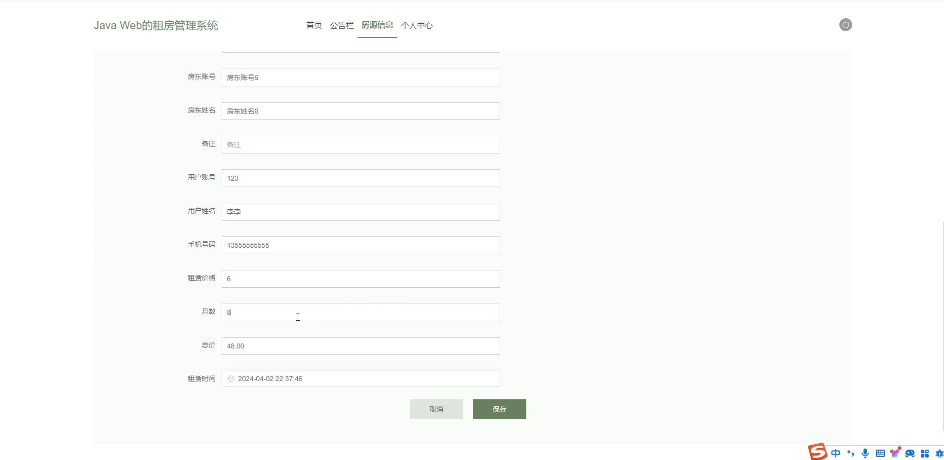Click the Java Web的租房管理系统 site title

(x=156, y=26)
